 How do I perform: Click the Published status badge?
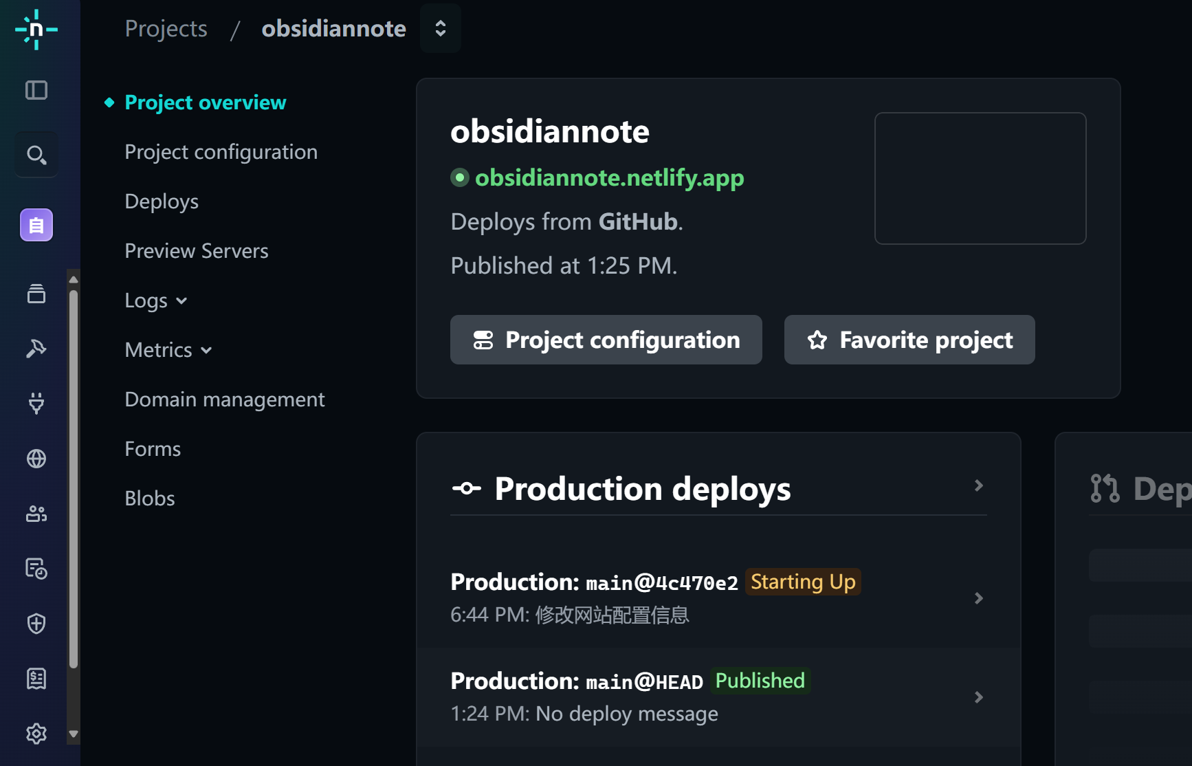pos(760,681)
